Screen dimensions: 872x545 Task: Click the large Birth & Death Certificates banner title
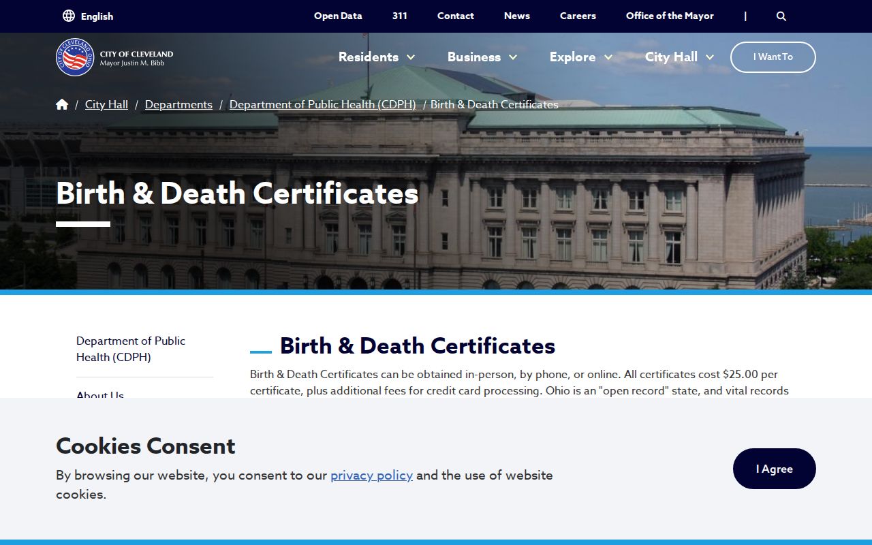pyautogui.click(x=237, y=193)
